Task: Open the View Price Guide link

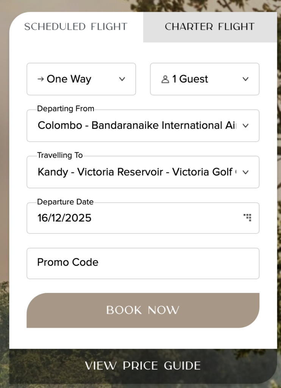Action: point(143,366)
